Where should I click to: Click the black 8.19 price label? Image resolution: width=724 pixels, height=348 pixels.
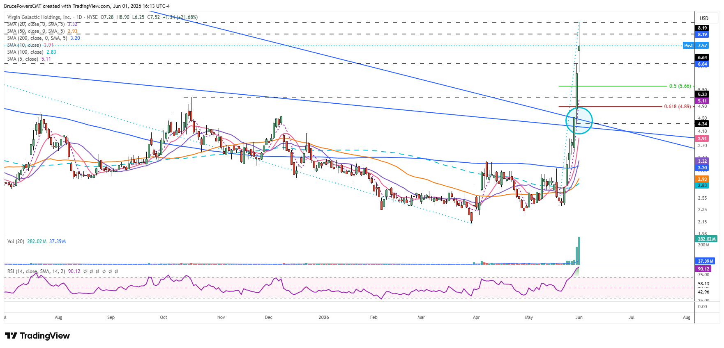coord(702,28)
